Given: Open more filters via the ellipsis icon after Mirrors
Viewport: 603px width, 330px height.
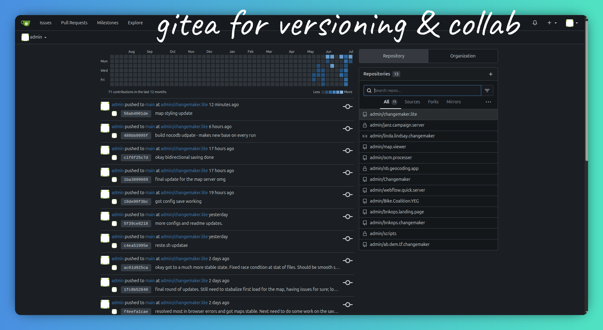Looking at the screenshot, I should click(x=488, y=102).
